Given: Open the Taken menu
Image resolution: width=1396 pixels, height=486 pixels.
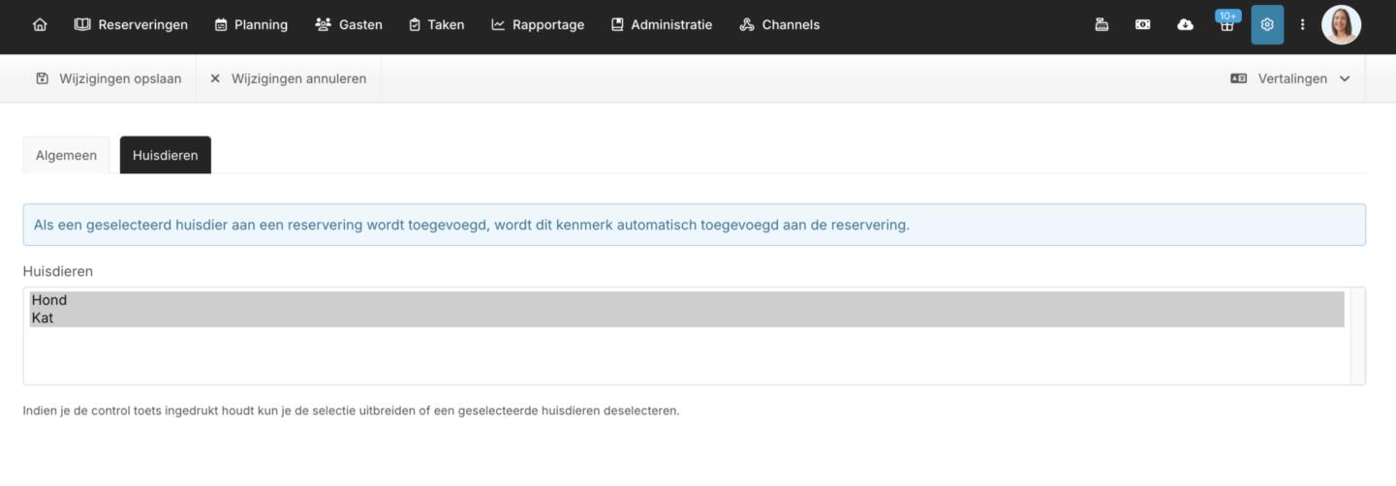Looking at the screenshot, I should pos(436,25).
